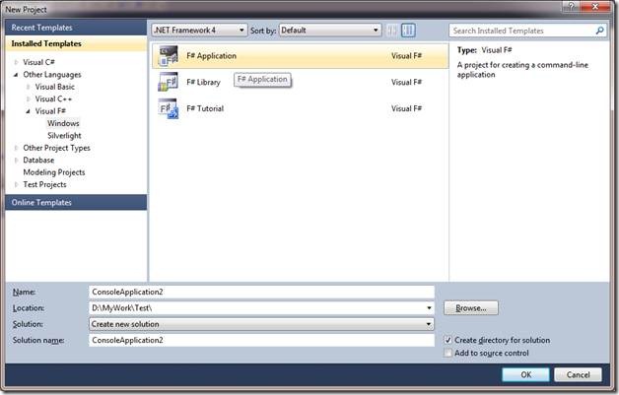Viewport: 619px width, 395px height.
Task: Click the project Name text field
Action: tap(261, 293)
